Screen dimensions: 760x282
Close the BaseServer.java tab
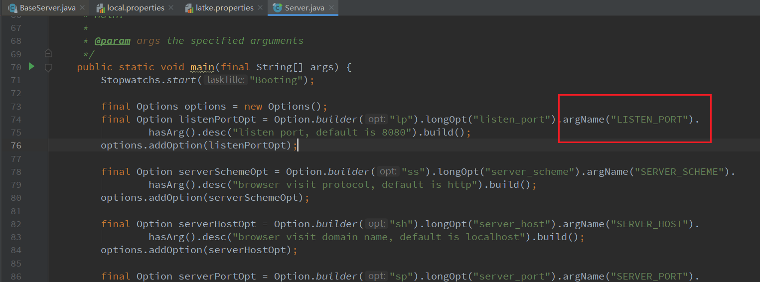pyautogui.click(x=82, y=8)
